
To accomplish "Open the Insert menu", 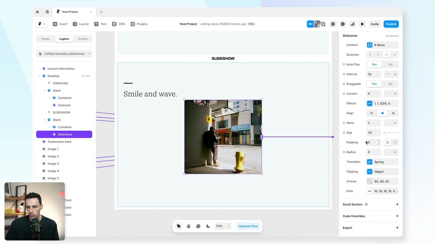I will click(x=60, y=24).
